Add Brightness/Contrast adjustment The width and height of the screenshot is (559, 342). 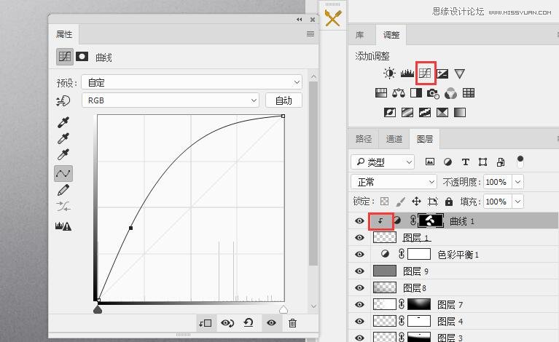point(389,73)
